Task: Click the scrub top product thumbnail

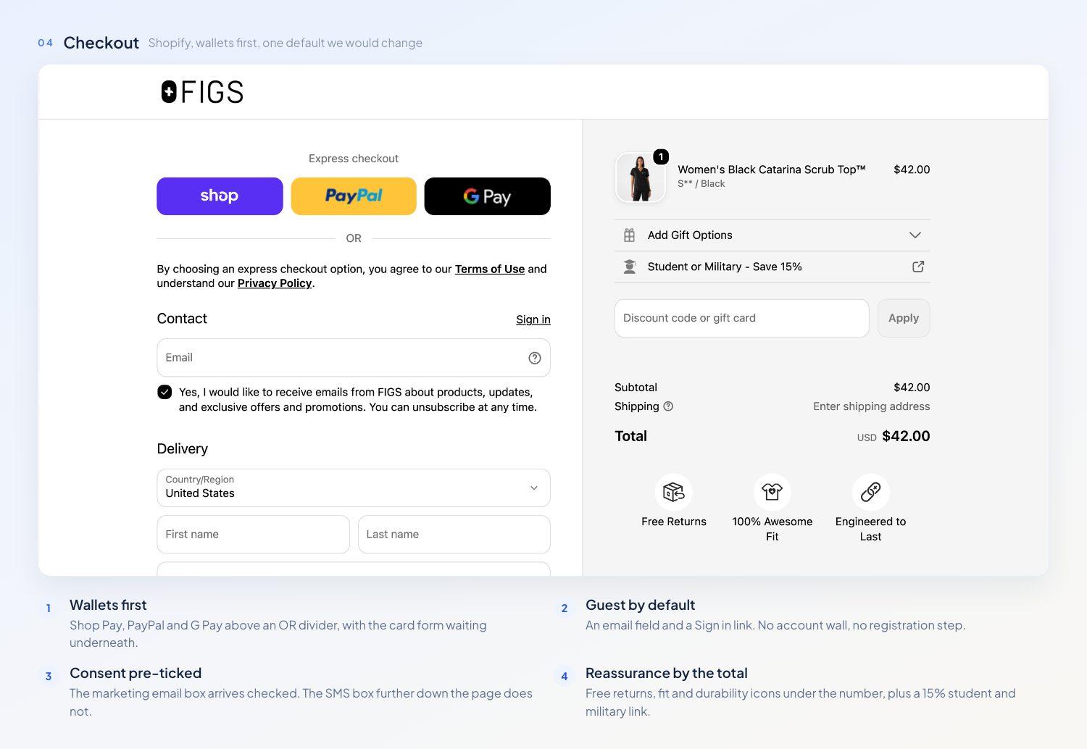Action: (640, 177)
